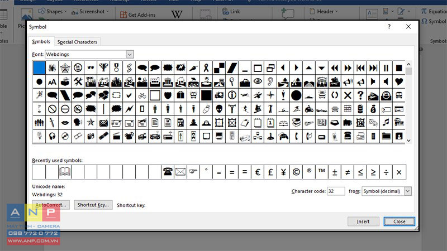Pick the information circle symbol
447x251 pixels.
(x=232, y=95)
